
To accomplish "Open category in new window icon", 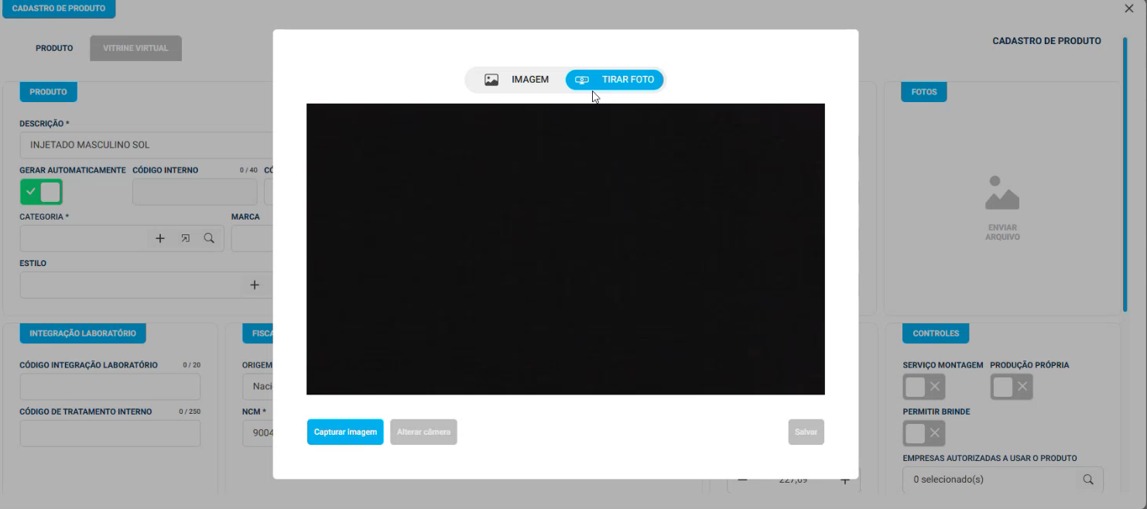I will [x=185, y=239].
